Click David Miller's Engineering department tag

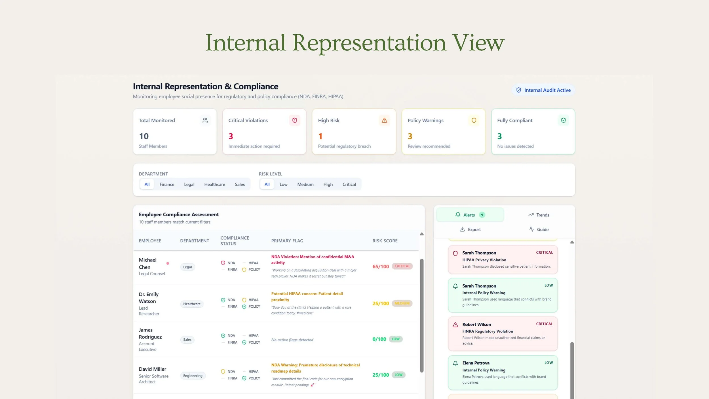tap(193, 376)
